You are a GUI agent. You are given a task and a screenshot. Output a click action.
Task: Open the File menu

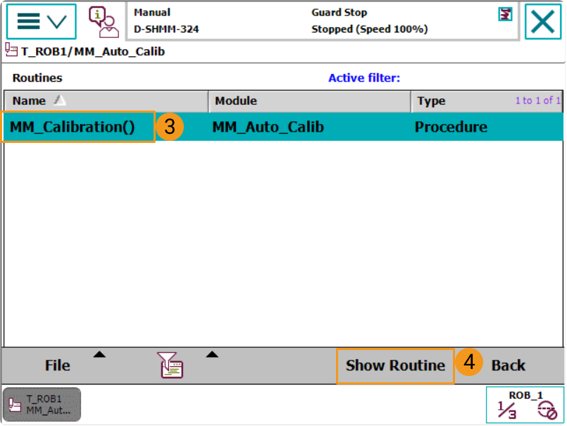click(58, 365)
